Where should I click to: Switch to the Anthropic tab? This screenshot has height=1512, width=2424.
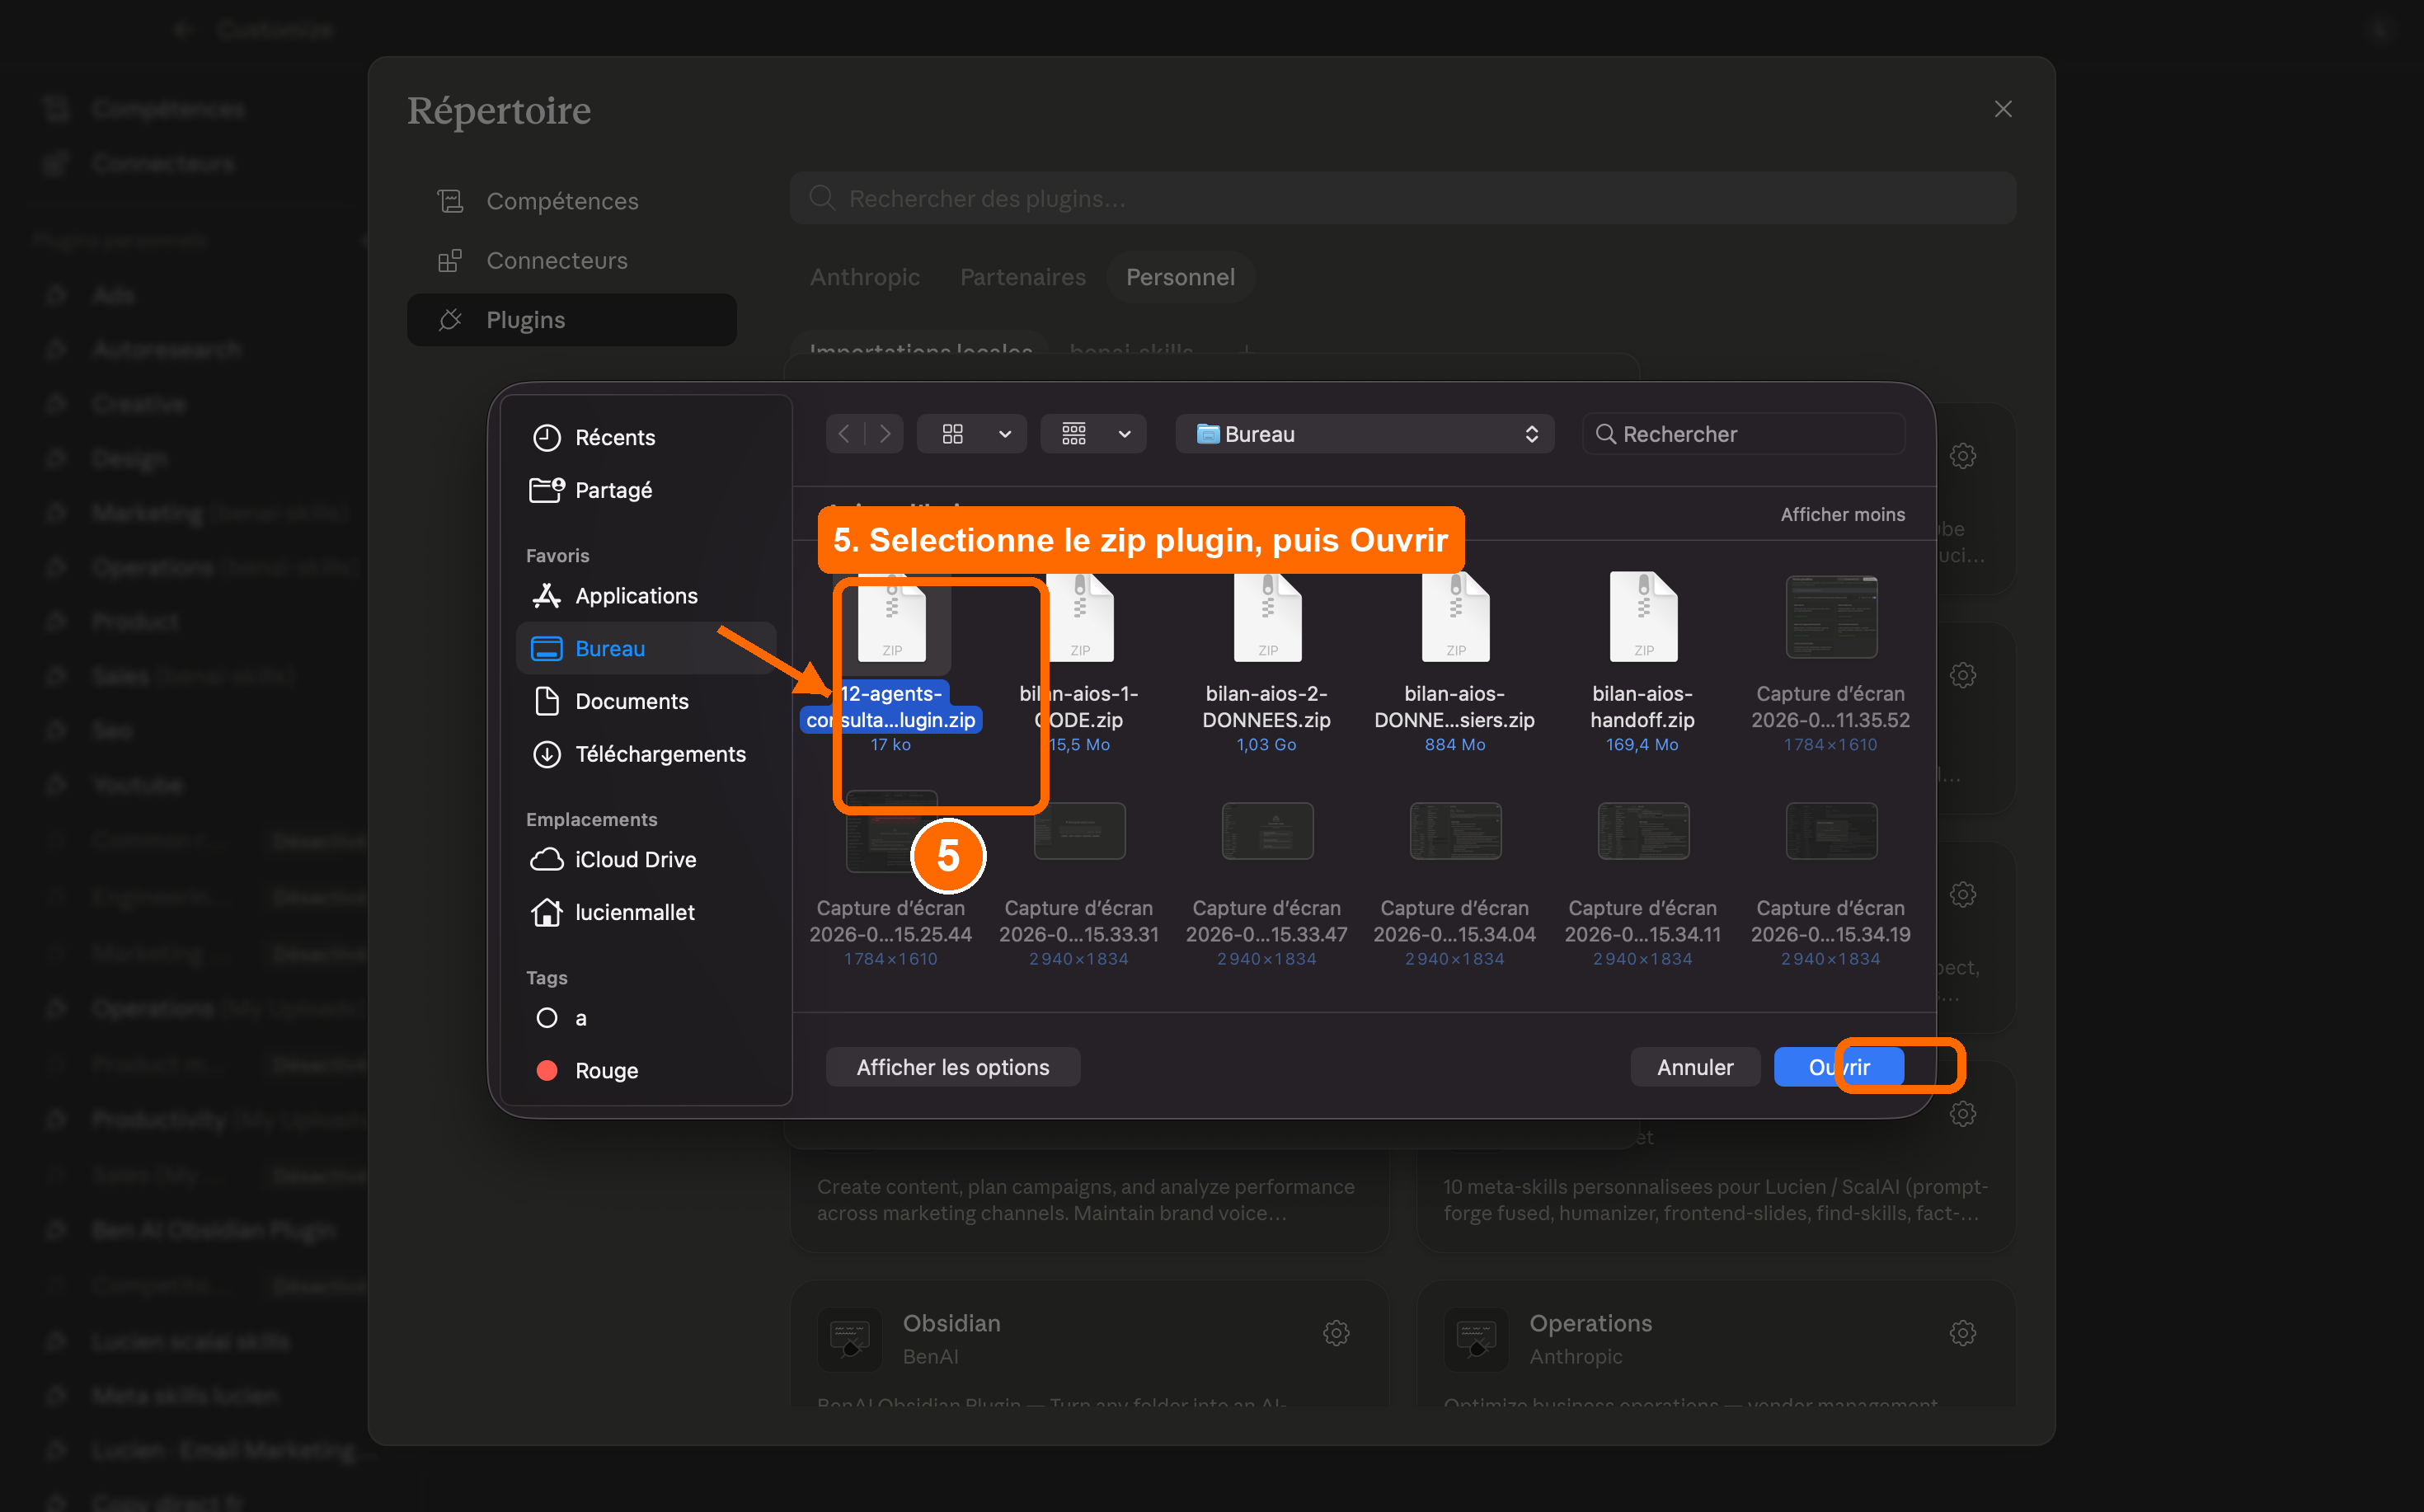[x=865, y=277]
